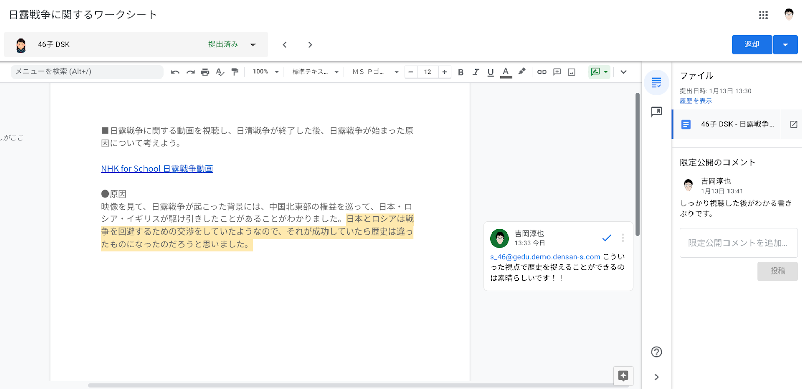Collapse the toolbar with chevron
Viewport: 802px width, 389px height.
tap(624, 72)
